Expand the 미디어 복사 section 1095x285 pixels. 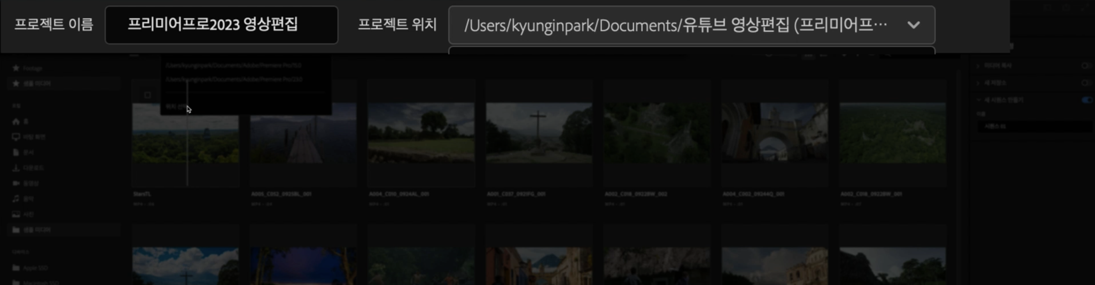[978, 65]
